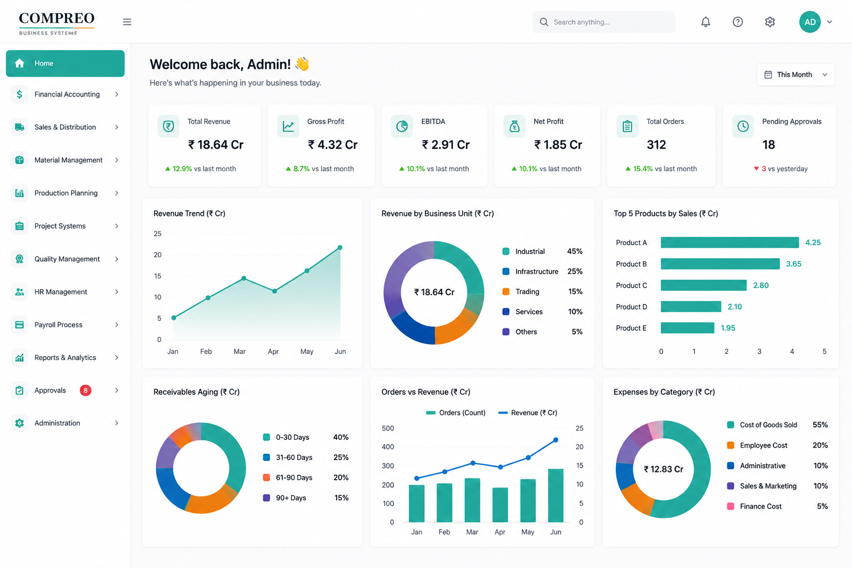Expand Payroll Process chevron
Screen dimensions: 852x568
[116, 324]
